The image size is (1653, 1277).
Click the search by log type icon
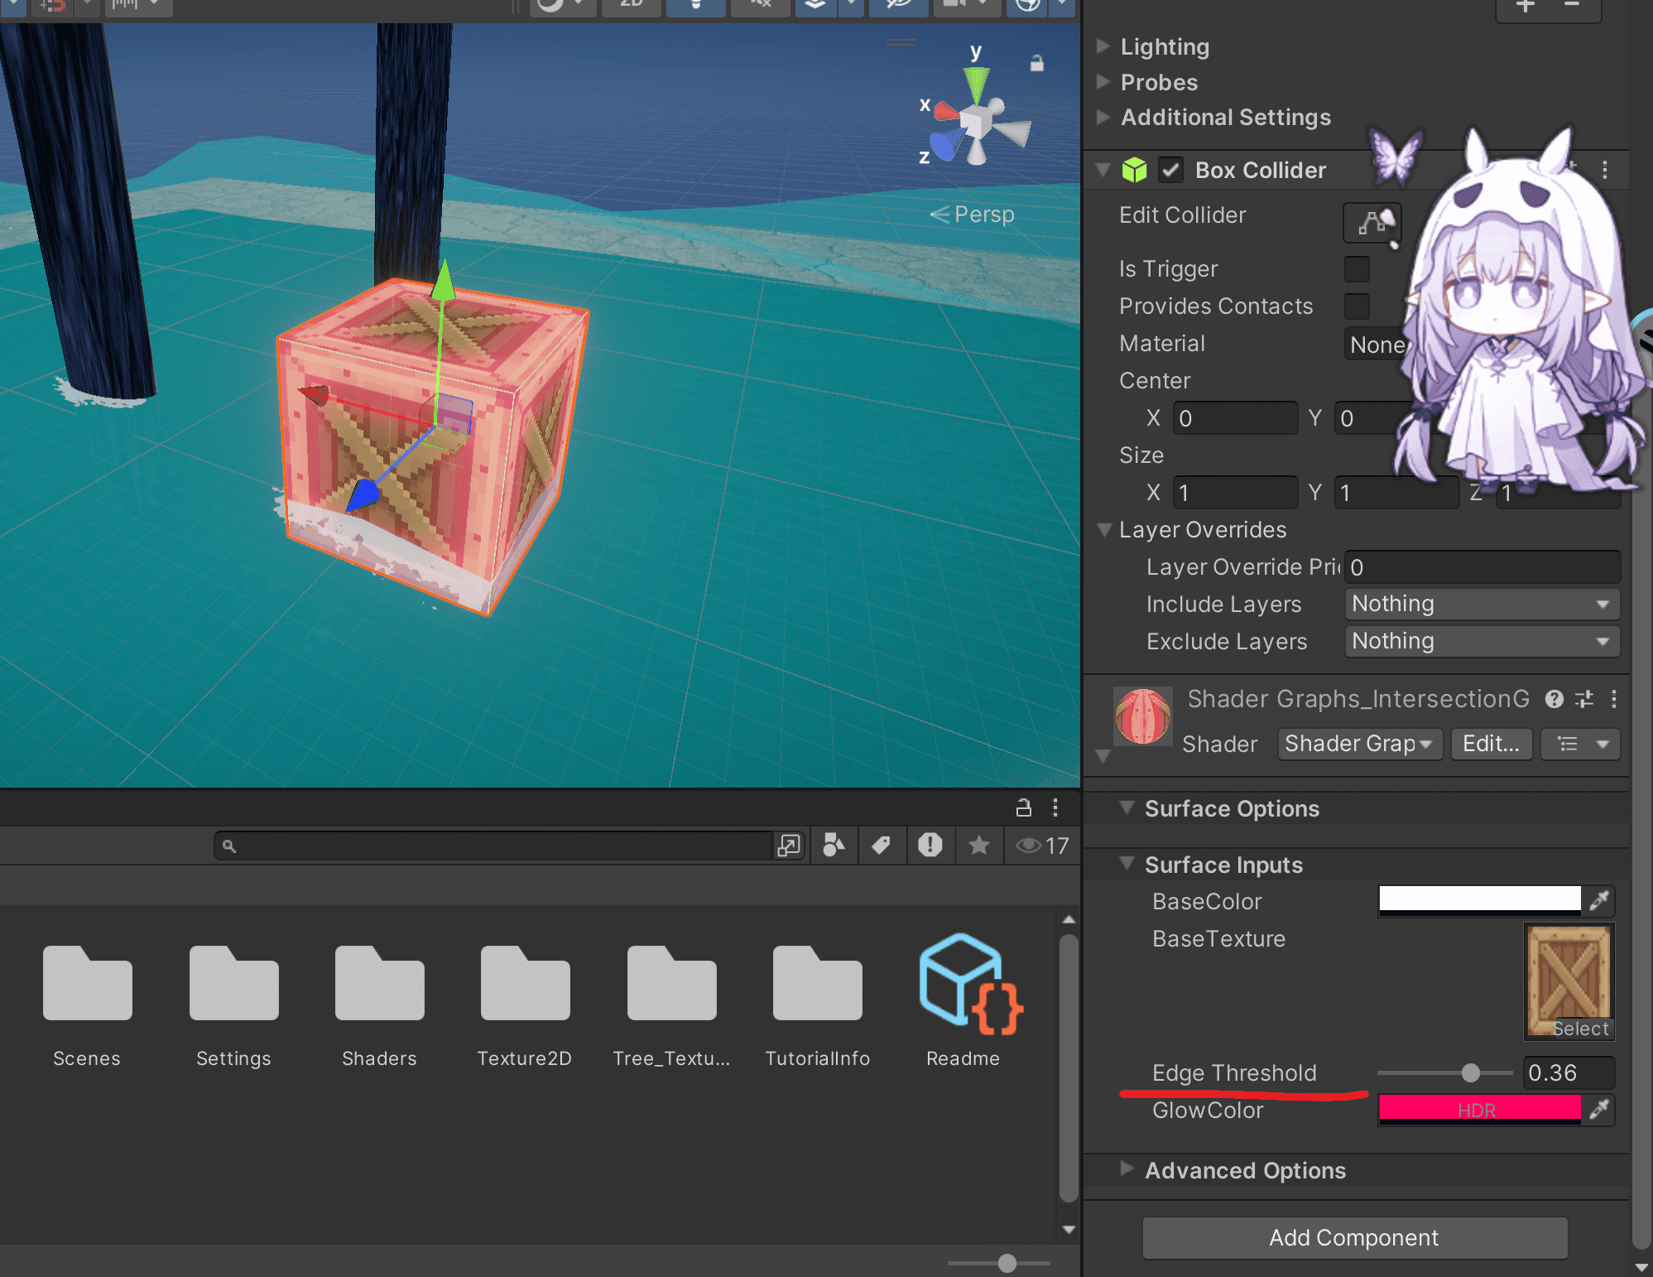click(930, 845)
